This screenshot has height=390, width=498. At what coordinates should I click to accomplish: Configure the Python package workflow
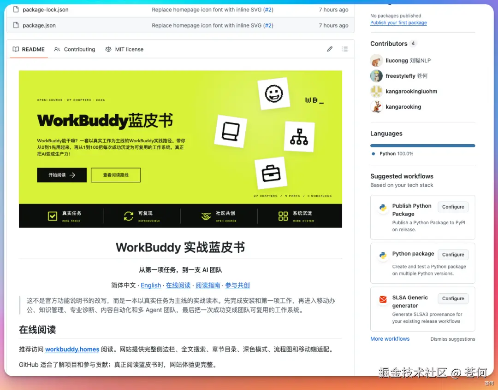point(453,255)
